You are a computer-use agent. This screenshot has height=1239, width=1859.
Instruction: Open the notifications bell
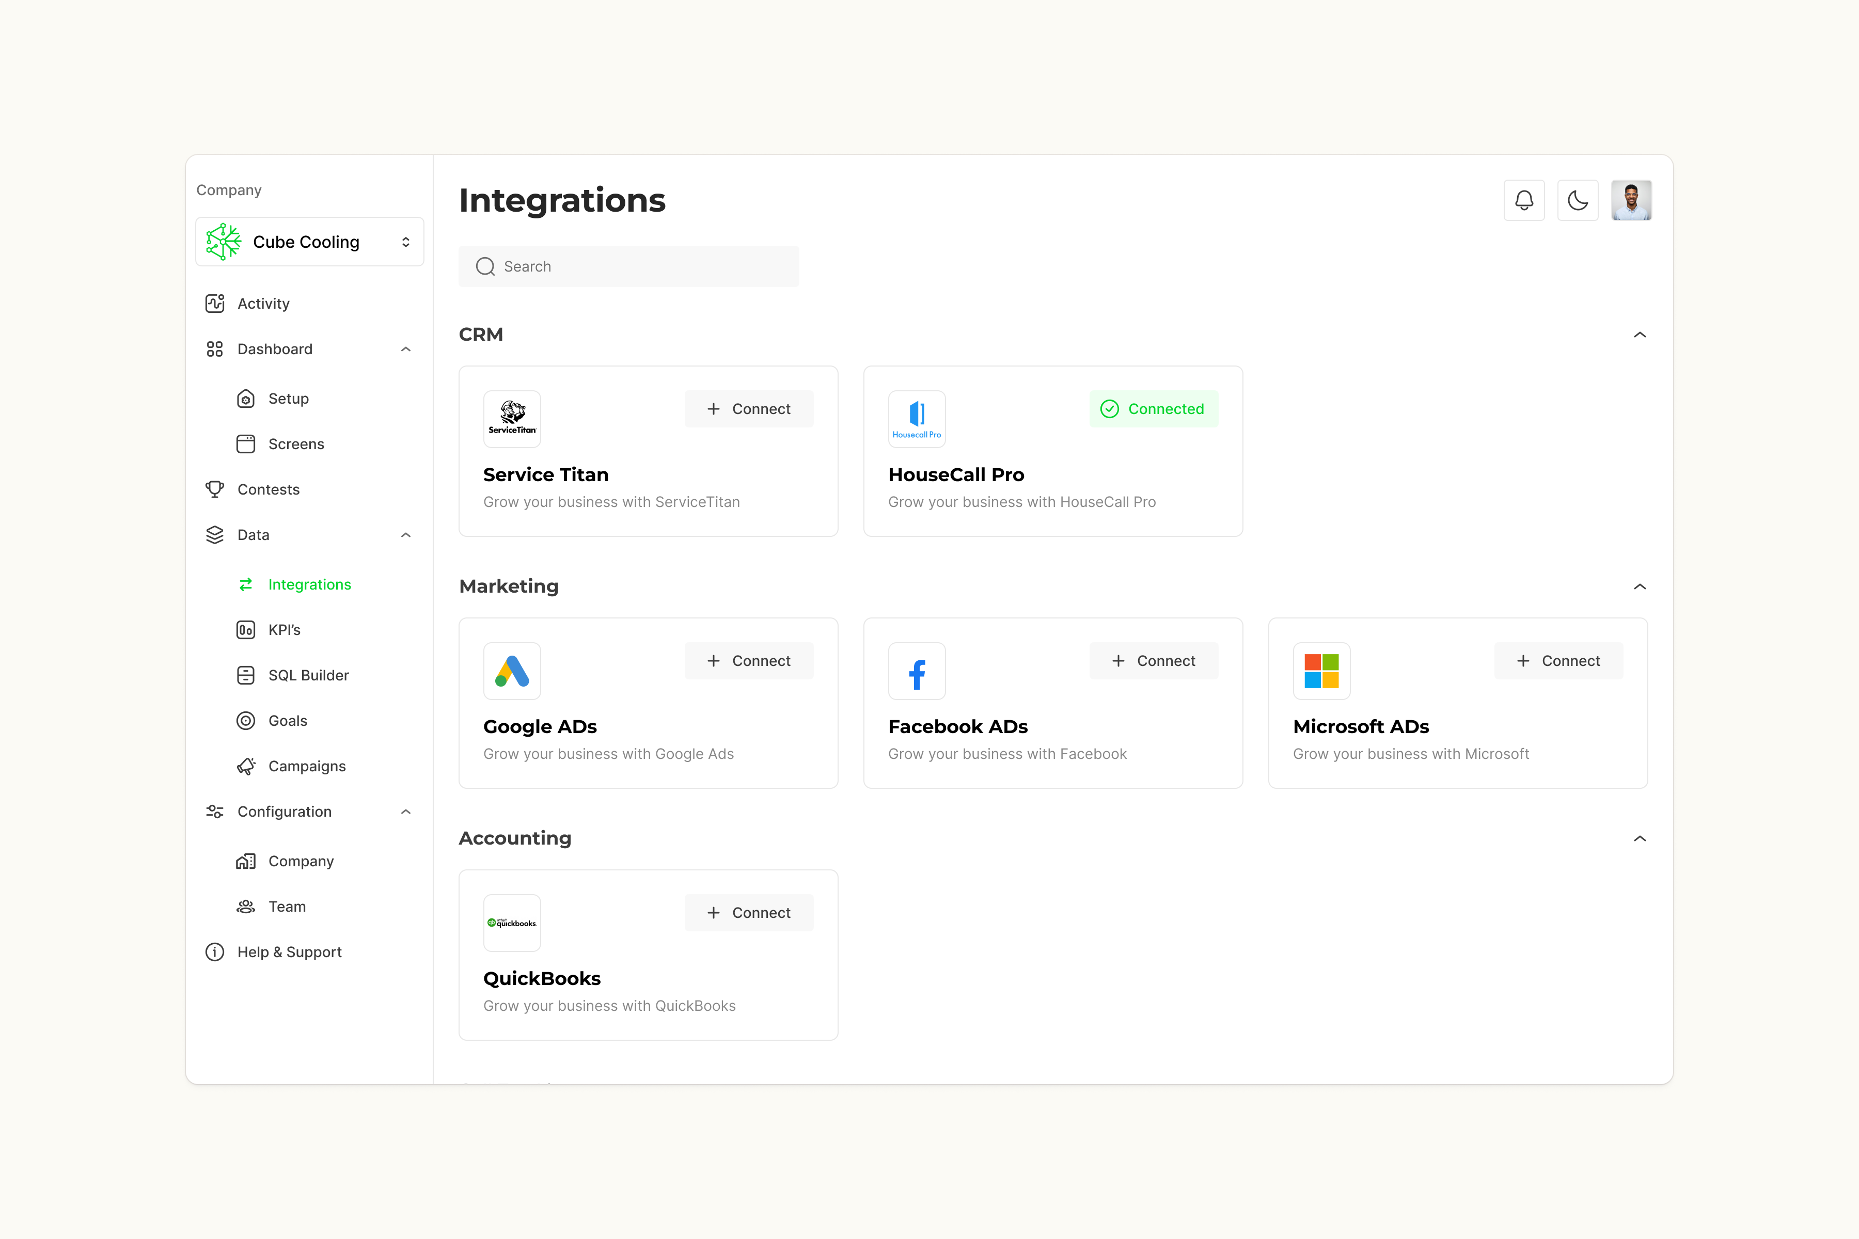tap(1524, 200)
